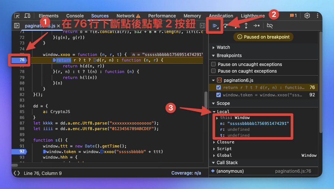Deactivate all breakpoints icon
Viewport: 334px width, 189px height.
click(x=270, y=26)
